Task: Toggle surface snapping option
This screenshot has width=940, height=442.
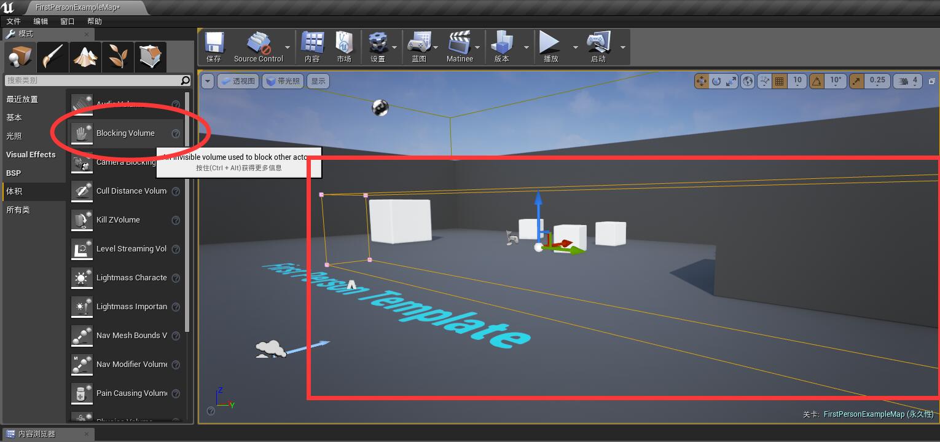Action: pyautogui.click(x=764, y=81)
